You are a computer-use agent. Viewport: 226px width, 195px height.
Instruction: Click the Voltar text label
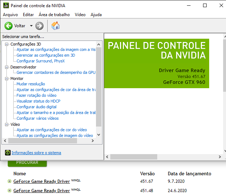20,26
